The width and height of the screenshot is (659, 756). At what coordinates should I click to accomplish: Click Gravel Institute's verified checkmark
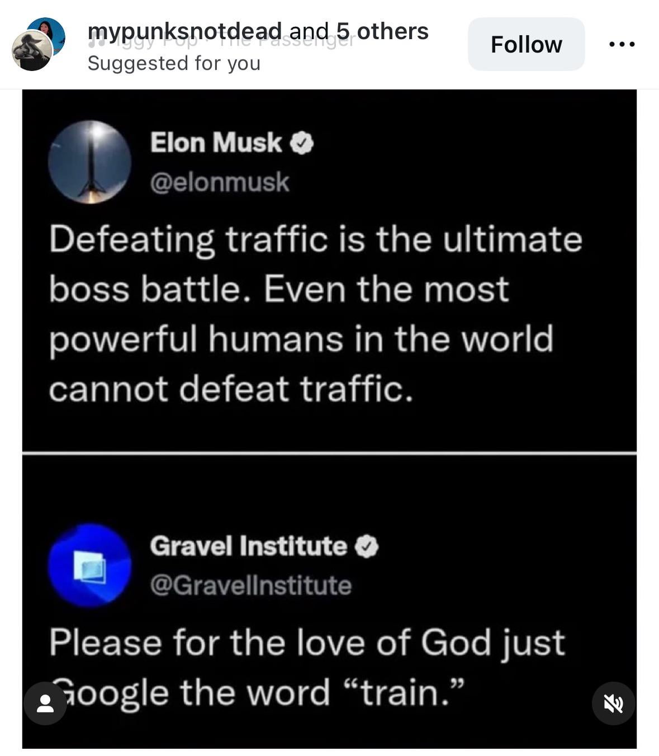pyautogui.click(x=367, y=546)
